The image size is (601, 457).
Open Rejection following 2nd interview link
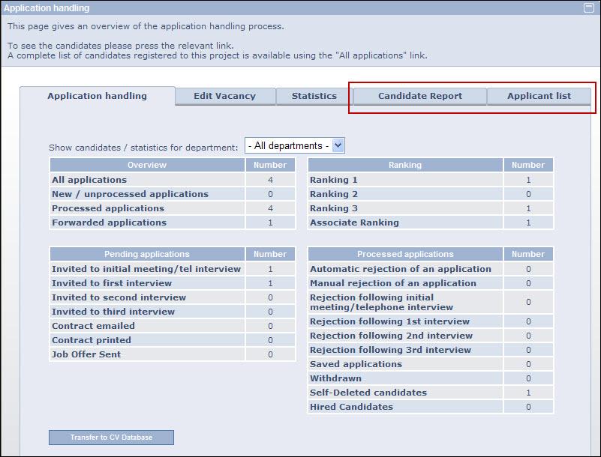pyautogui.click(x=392, y=336)
